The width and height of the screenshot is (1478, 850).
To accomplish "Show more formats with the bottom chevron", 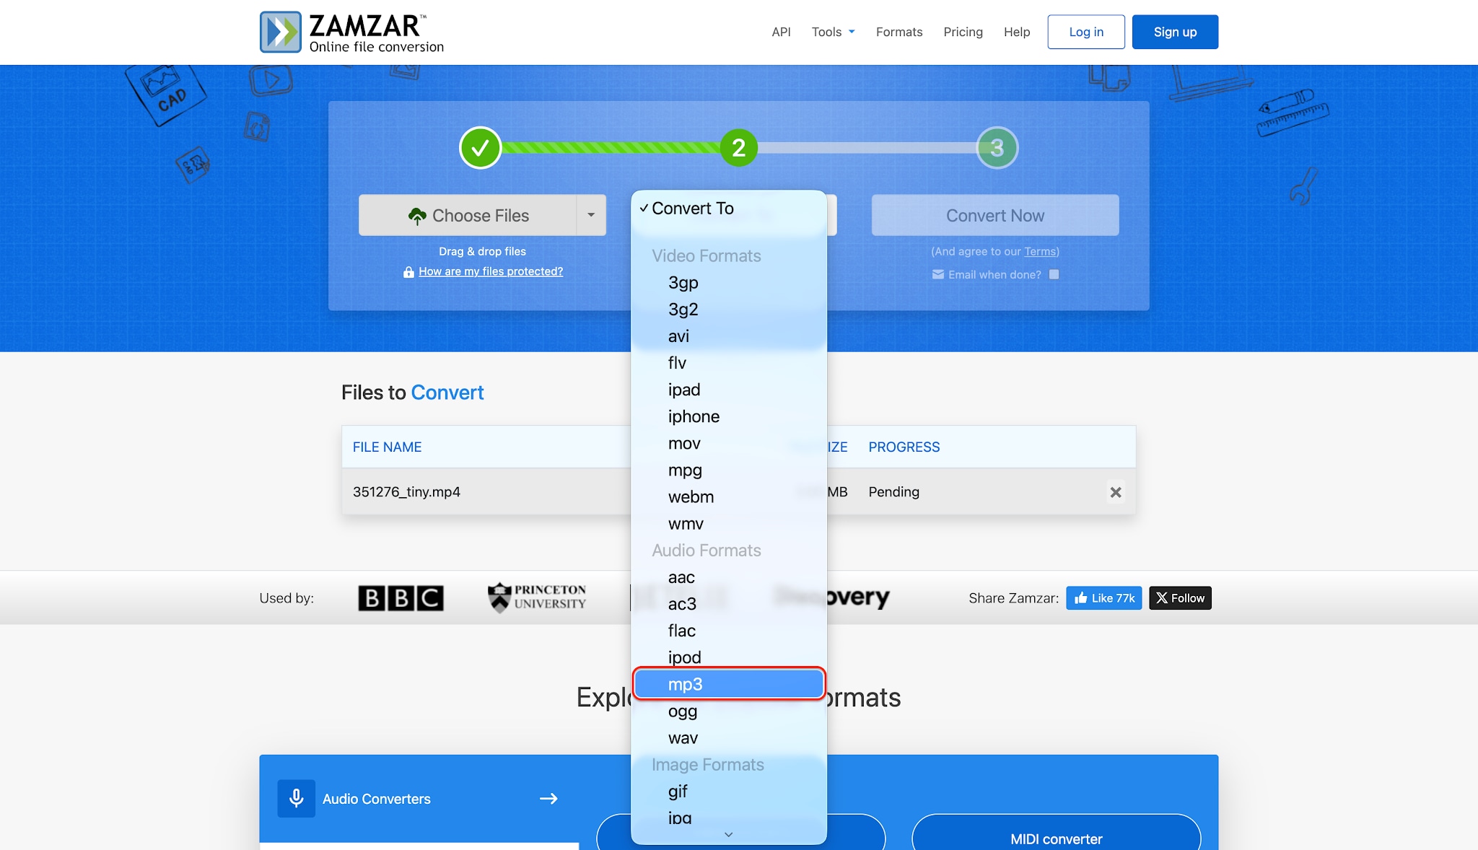I will (729, 834).
